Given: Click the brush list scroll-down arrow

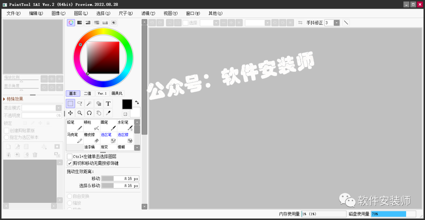Looking at the screenshot, I should tap(137, 148).
